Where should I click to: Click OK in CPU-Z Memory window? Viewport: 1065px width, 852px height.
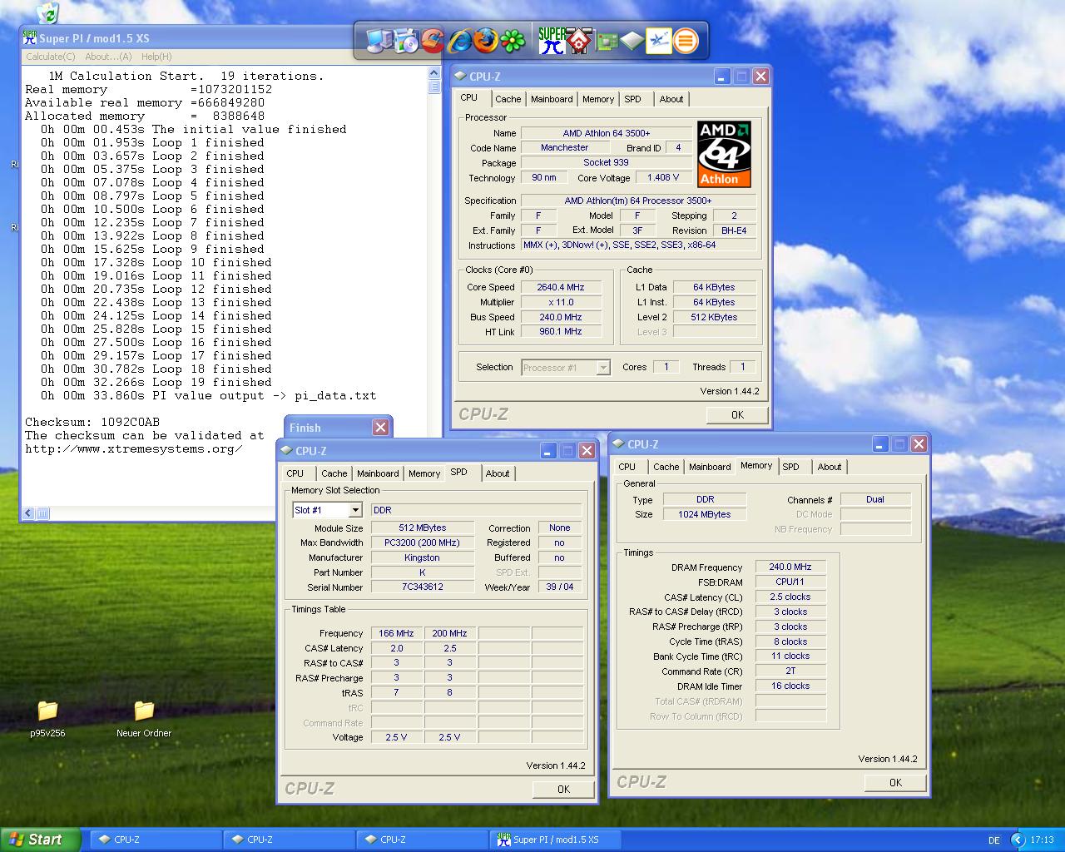tap(895, 782)
